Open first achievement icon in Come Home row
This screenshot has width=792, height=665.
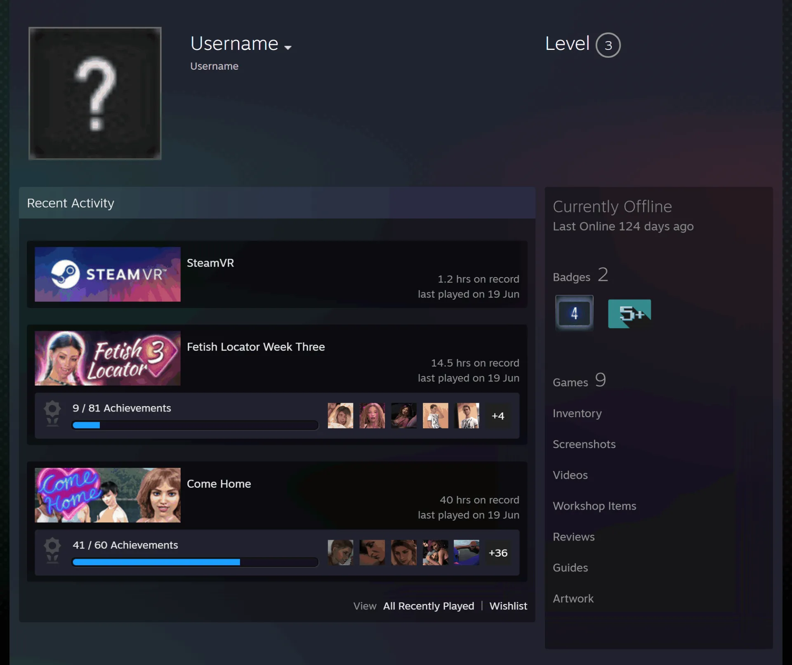[x=340, y=552]
